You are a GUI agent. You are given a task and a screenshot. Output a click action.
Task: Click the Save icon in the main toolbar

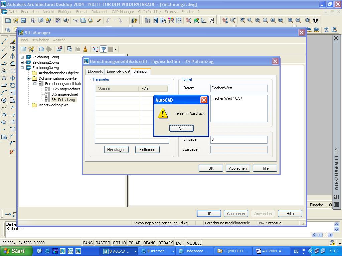pyautogui.click(x=23, y=20)
